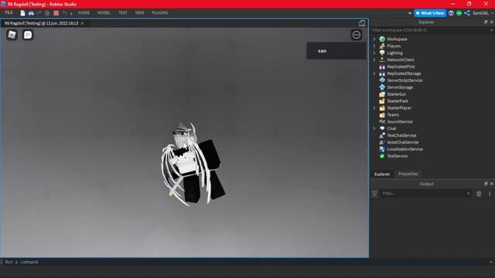The width and height of the screenshot is (495, 278).
Task: Open the ribbon collapse arrow by What's New
Action: pyautogui.click(x=410, y=13)
